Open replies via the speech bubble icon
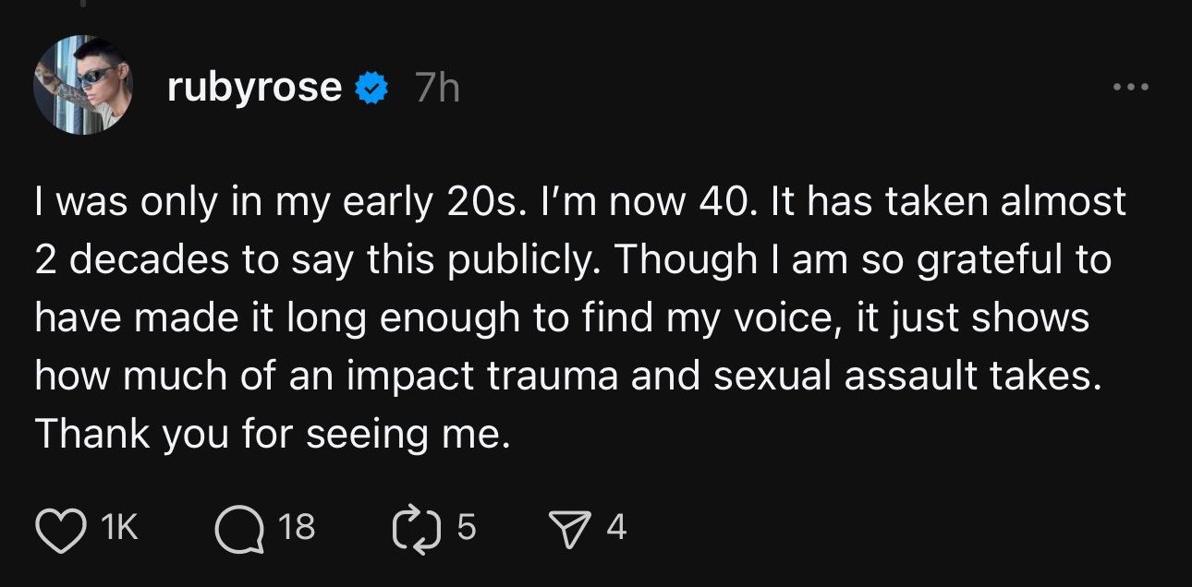The image size is (1192, 587). 238,530
